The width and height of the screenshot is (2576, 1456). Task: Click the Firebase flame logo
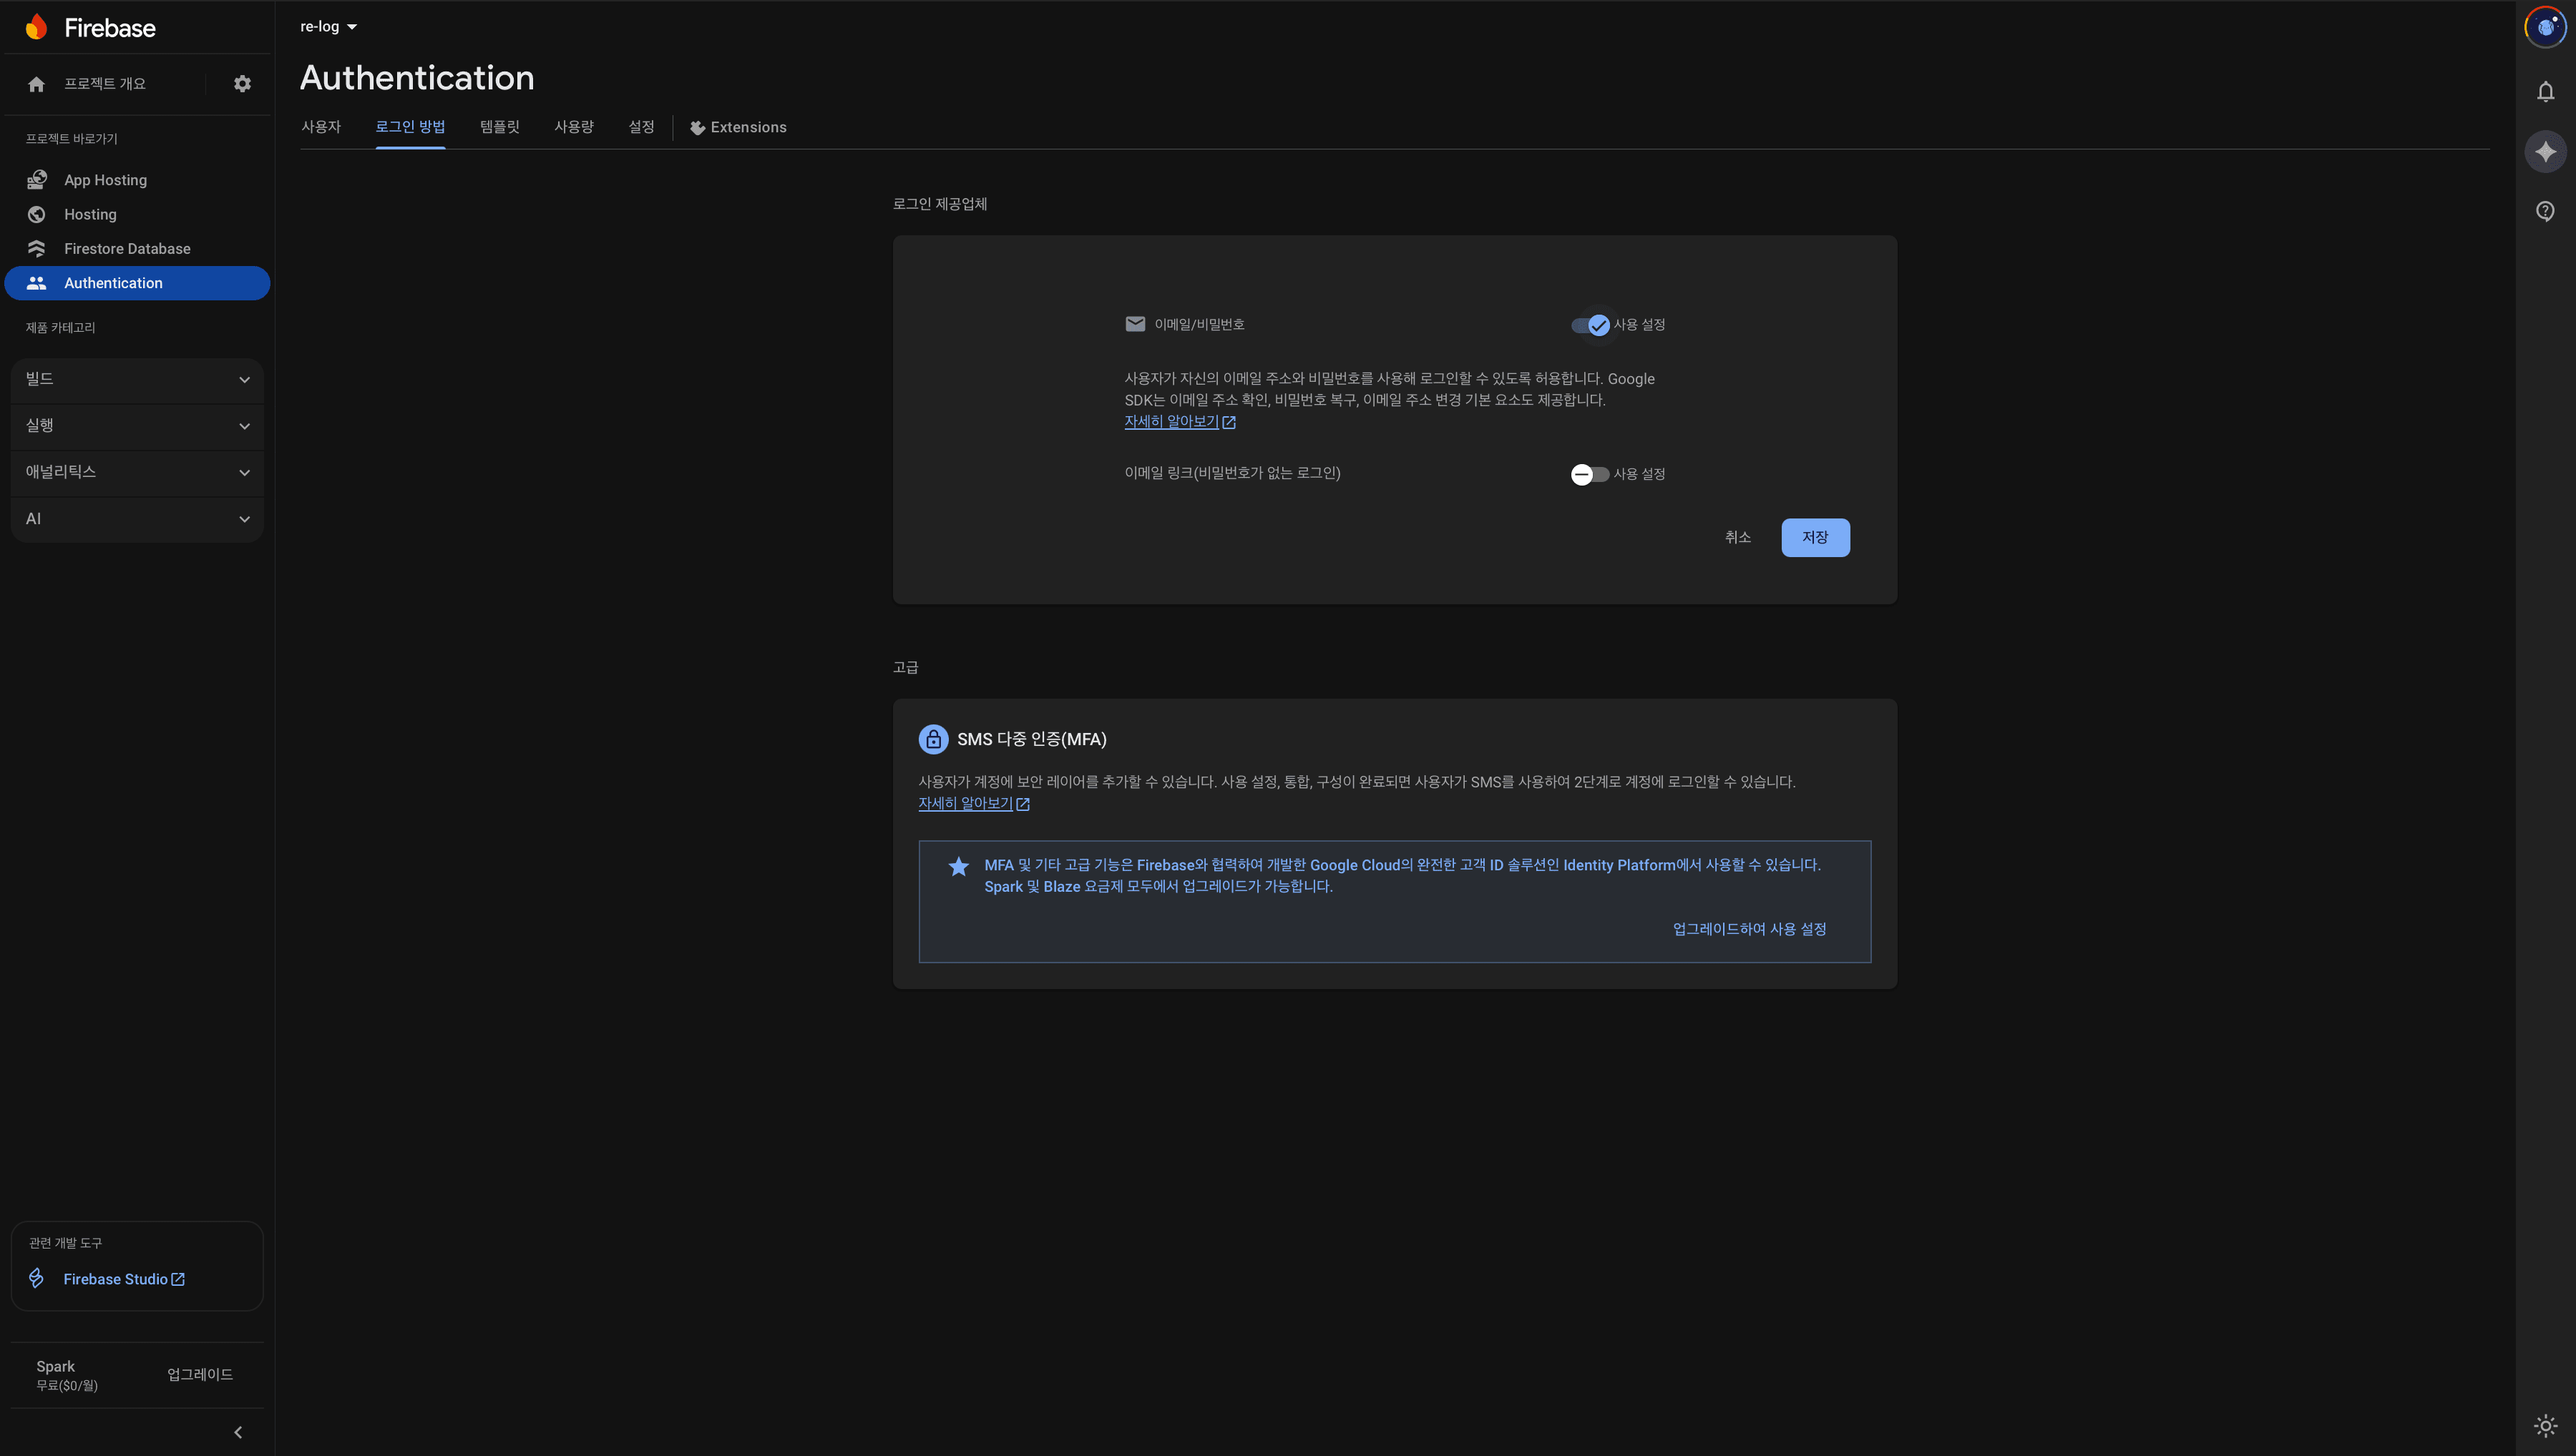click(x=37, y=27)
